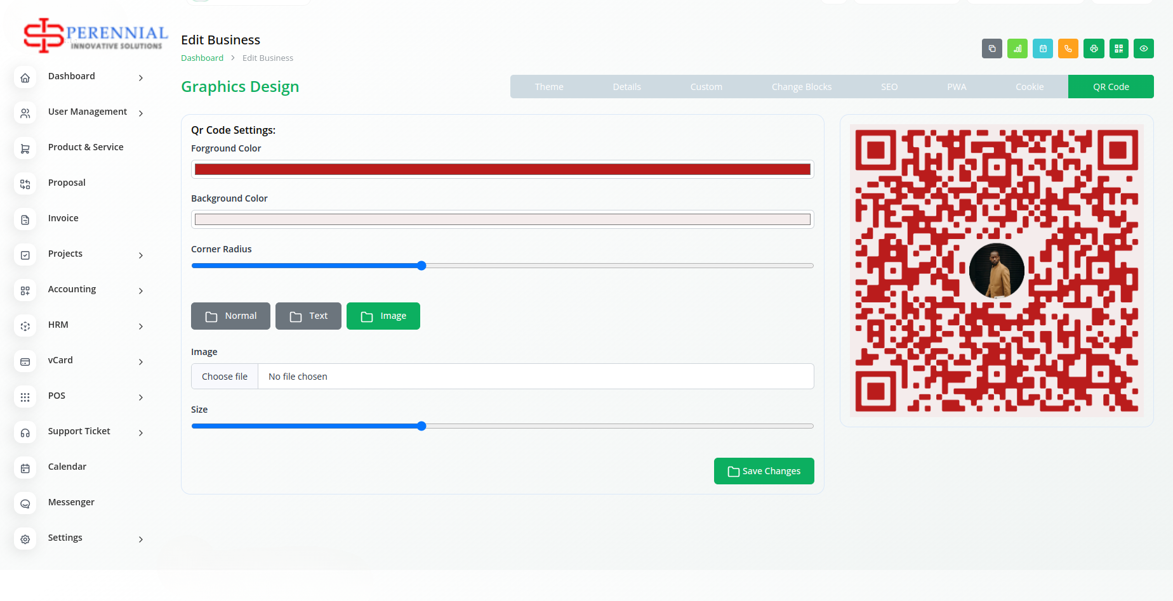Click the eye preview icon button

pyautogui.click(x=1143, y=49)
